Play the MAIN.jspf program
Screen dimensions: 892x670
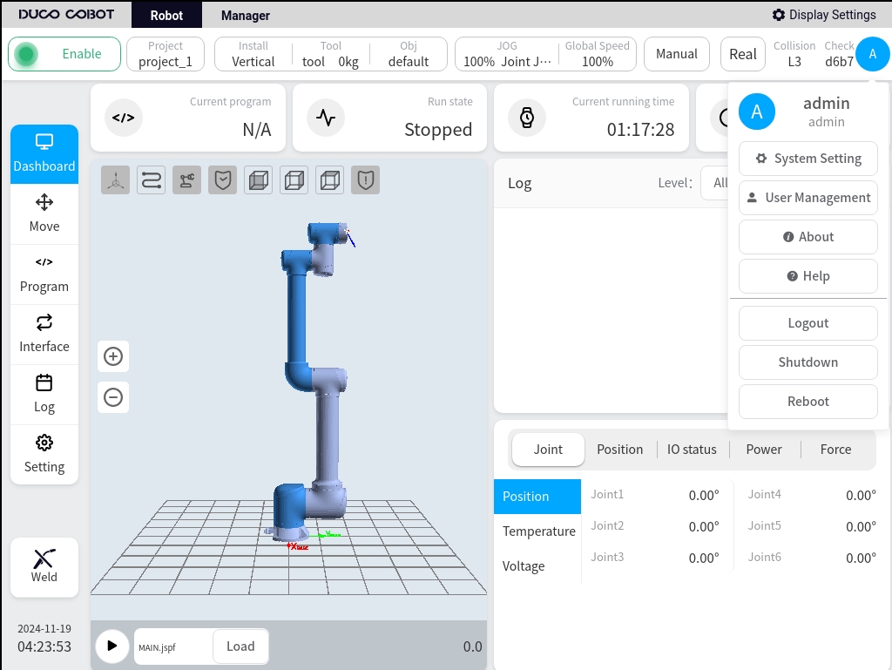point(112,646)
